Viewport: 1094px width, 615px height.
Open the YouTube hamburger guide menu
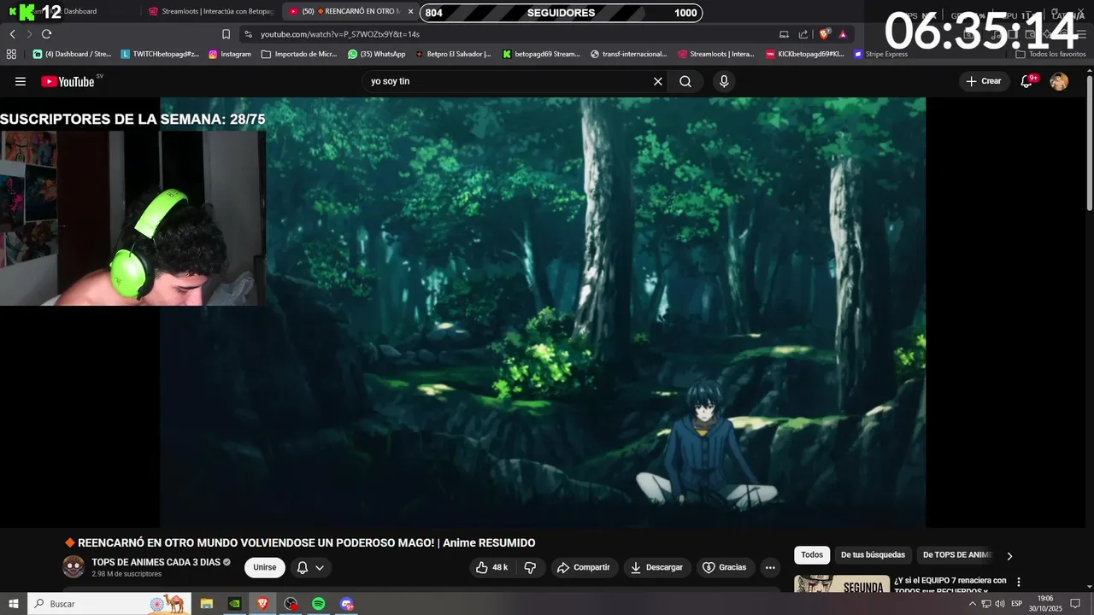pos(21,81)
